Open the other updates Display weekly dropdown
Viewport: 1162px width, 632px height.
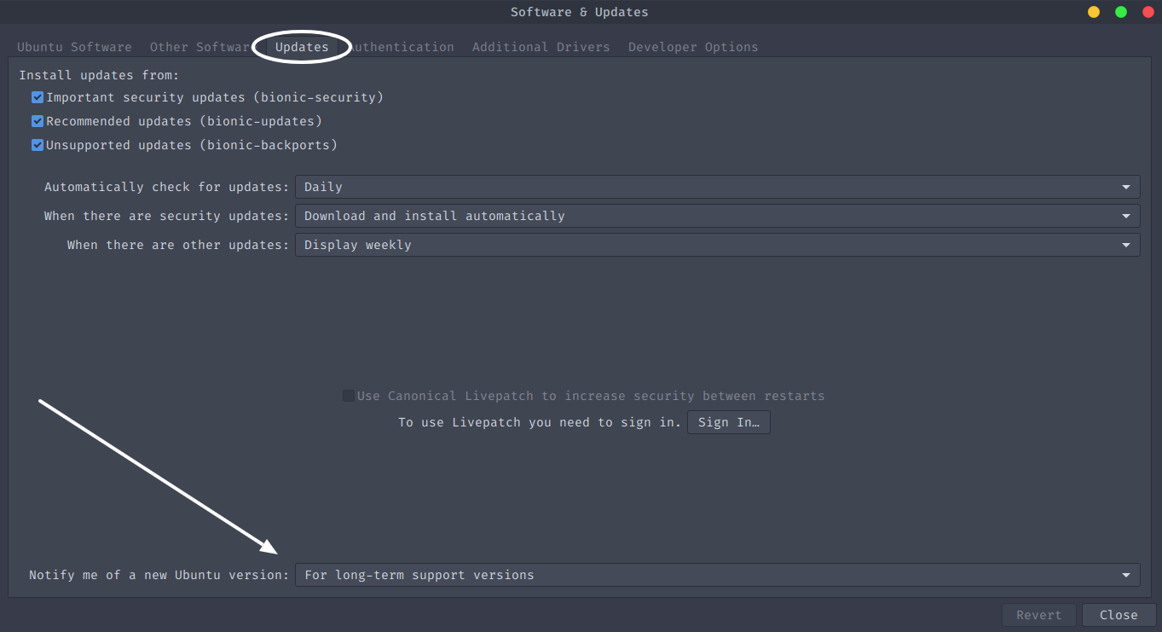(718, 245)
